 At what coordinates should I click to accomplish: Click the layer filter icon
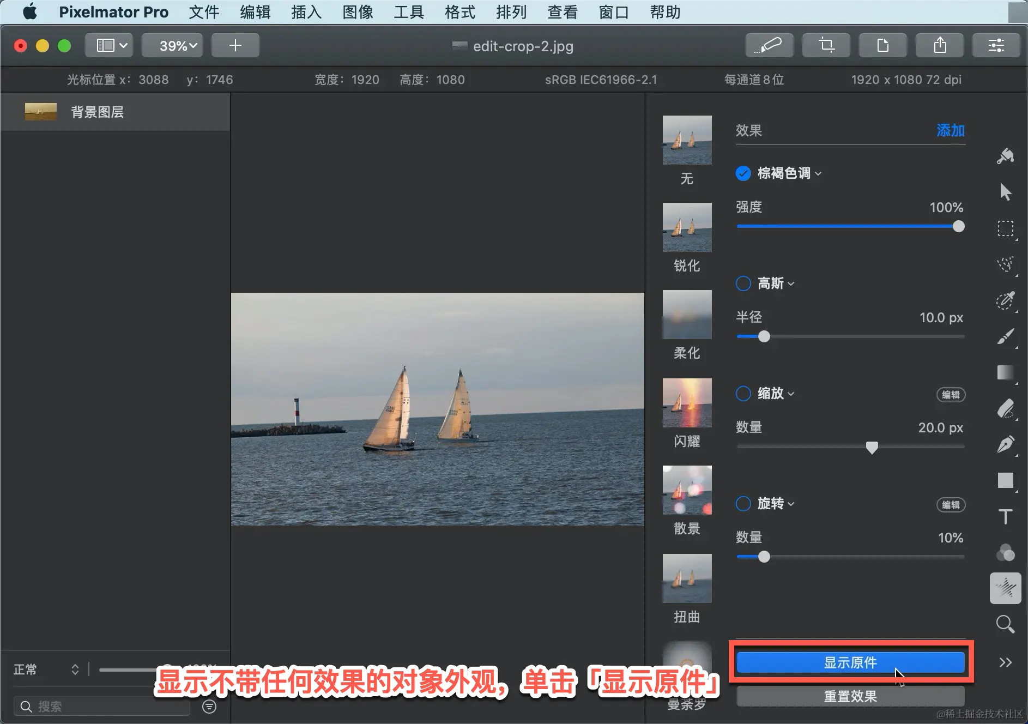tap(209, 707)
